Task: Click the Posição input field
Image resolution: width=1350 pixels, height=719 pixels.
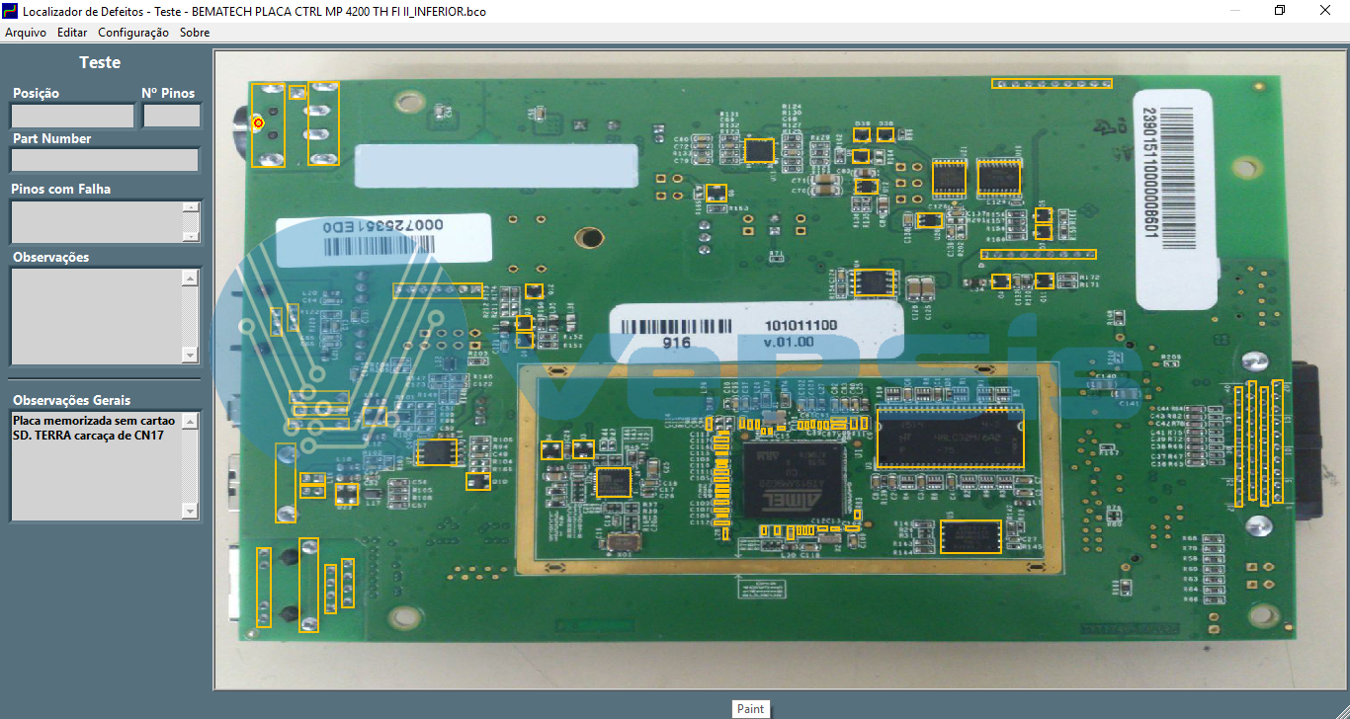Action: click(72, 116)
